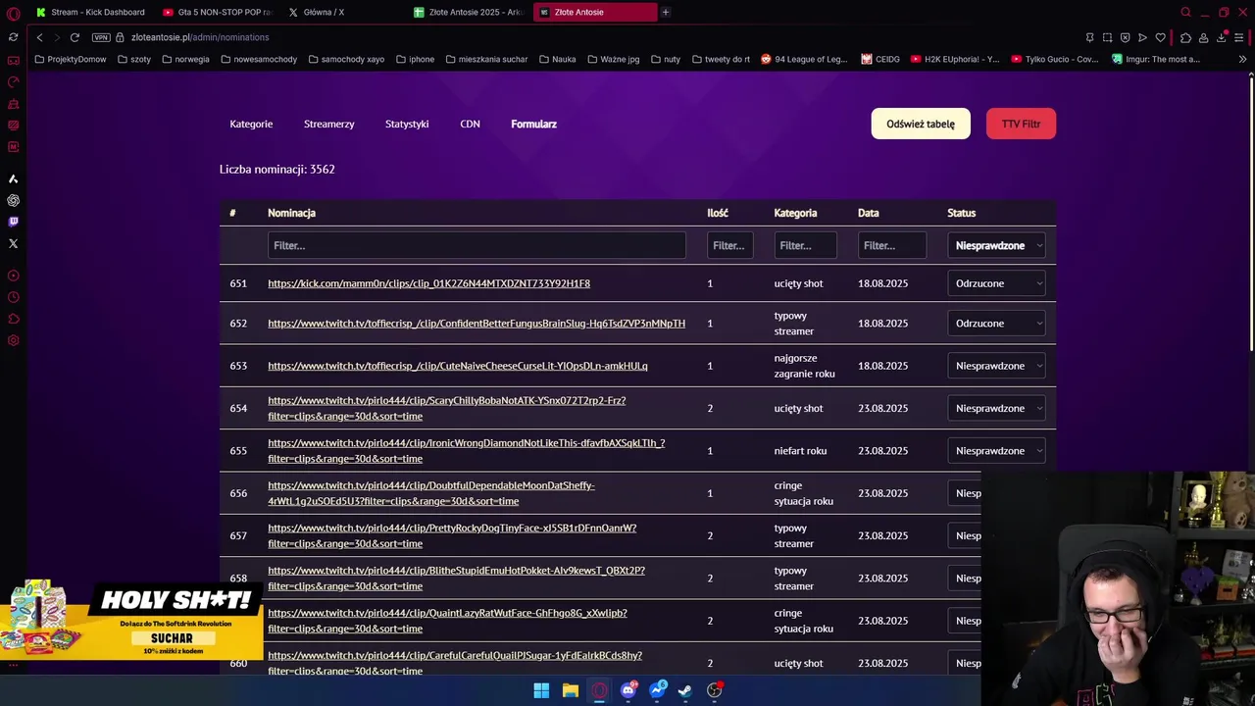Open the Formularz menu item

pyautogui.click(x=533, y=125)
